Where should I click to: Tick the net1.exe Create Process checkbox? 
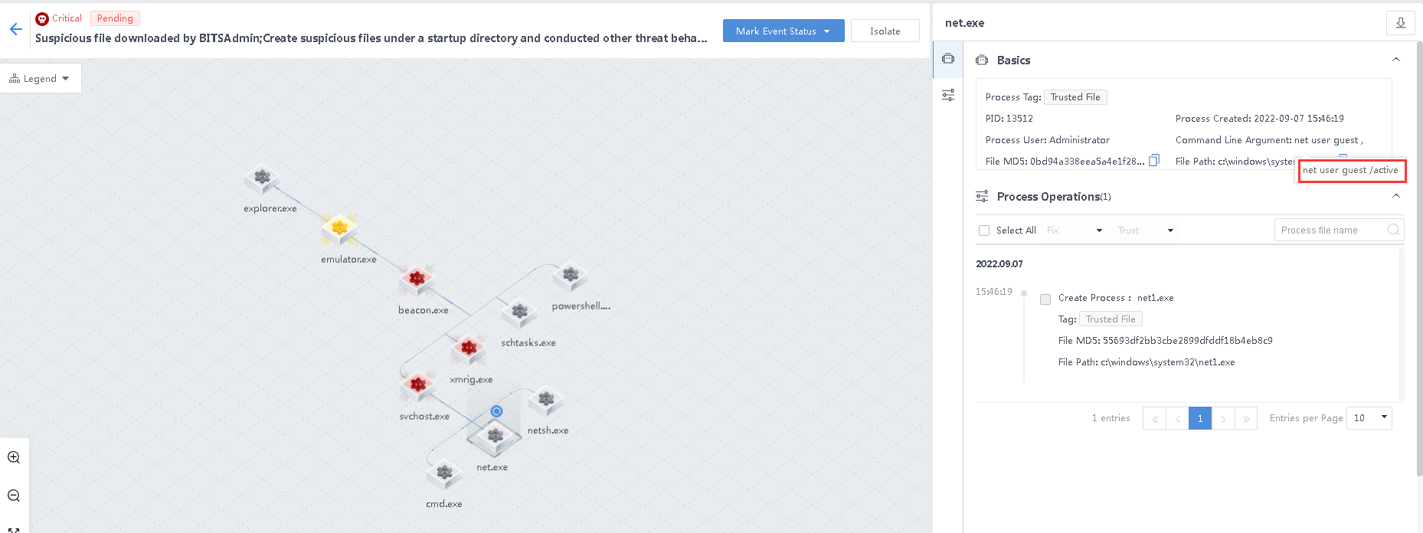tap(1045, 299)
